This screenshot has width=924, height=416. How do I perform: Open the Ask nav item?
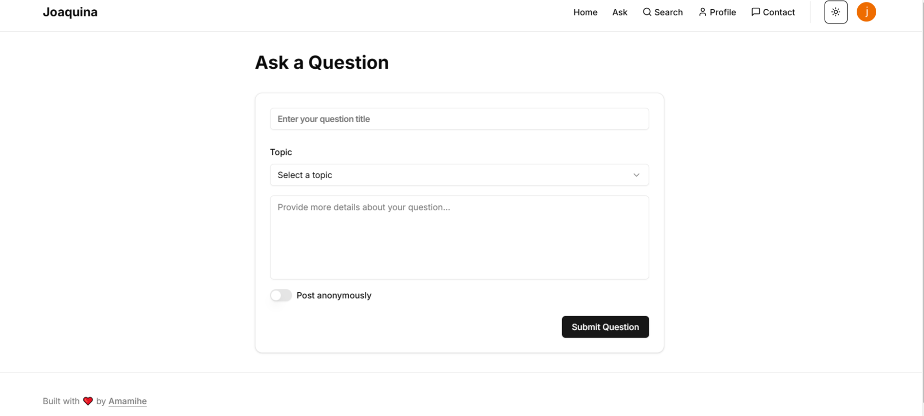point(620,12)
